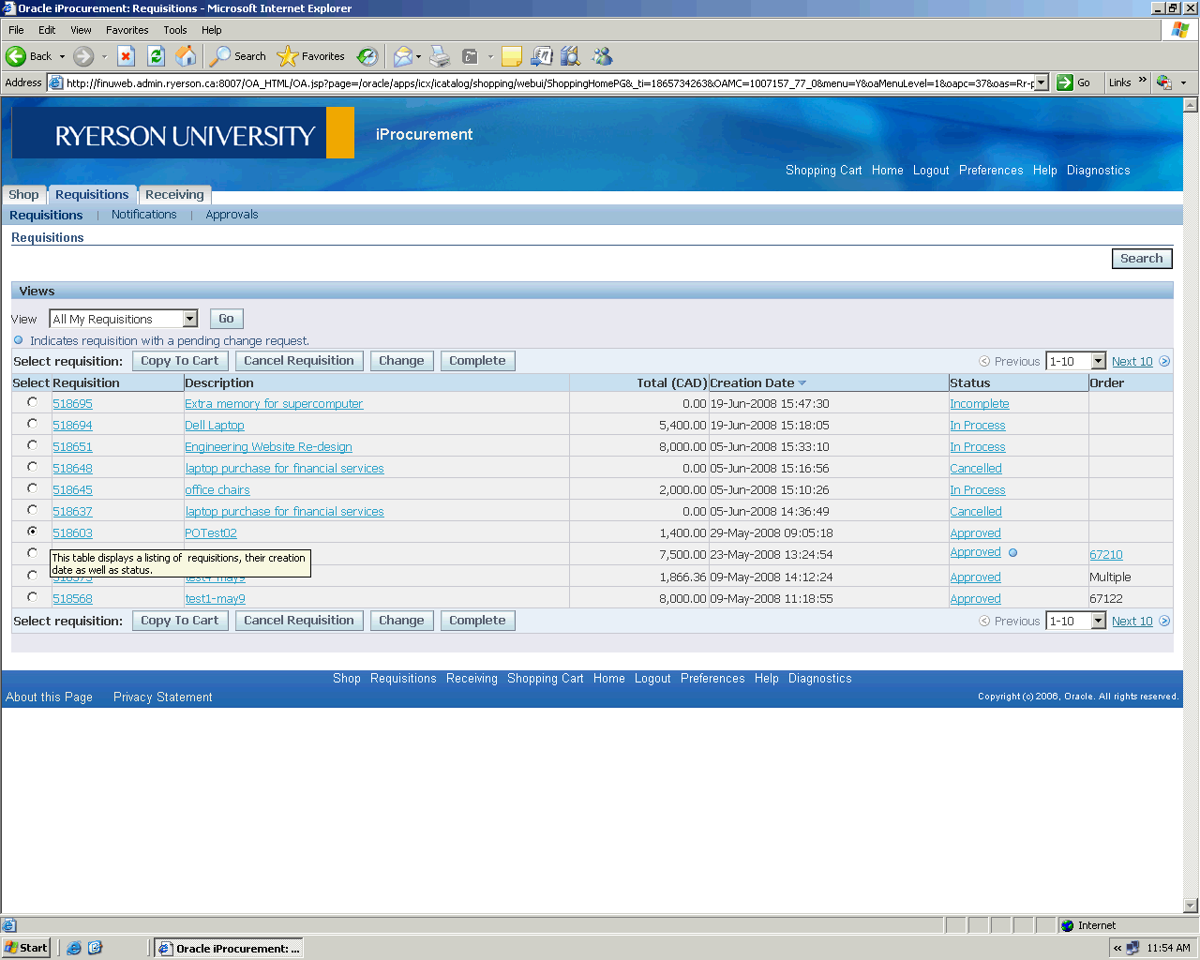Expand the top 1-10 records dropdown
Viewport: 1200px width, 960px height.
(1098, 362)
